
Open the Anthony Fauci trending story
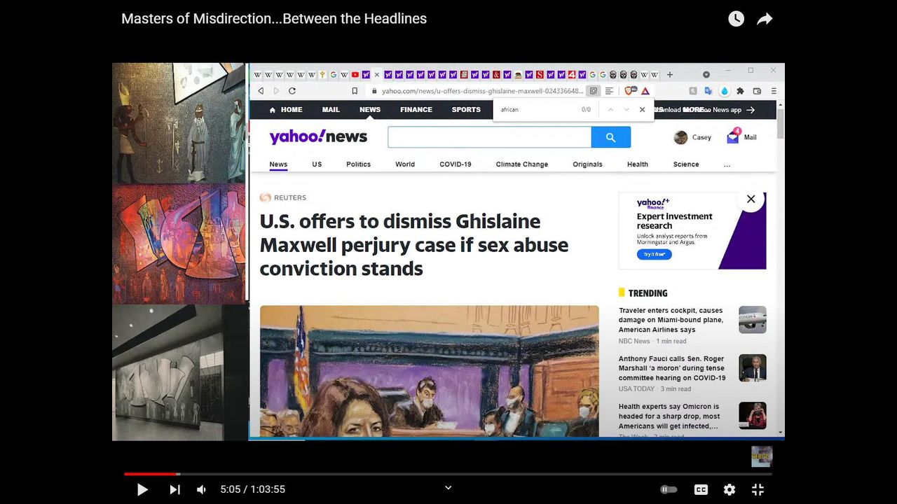(x=671, y=368)
